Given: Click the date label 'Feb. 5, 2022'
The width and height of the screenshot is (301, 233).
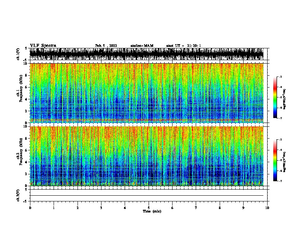Looking at the screenshot, I should pos(106,46).
